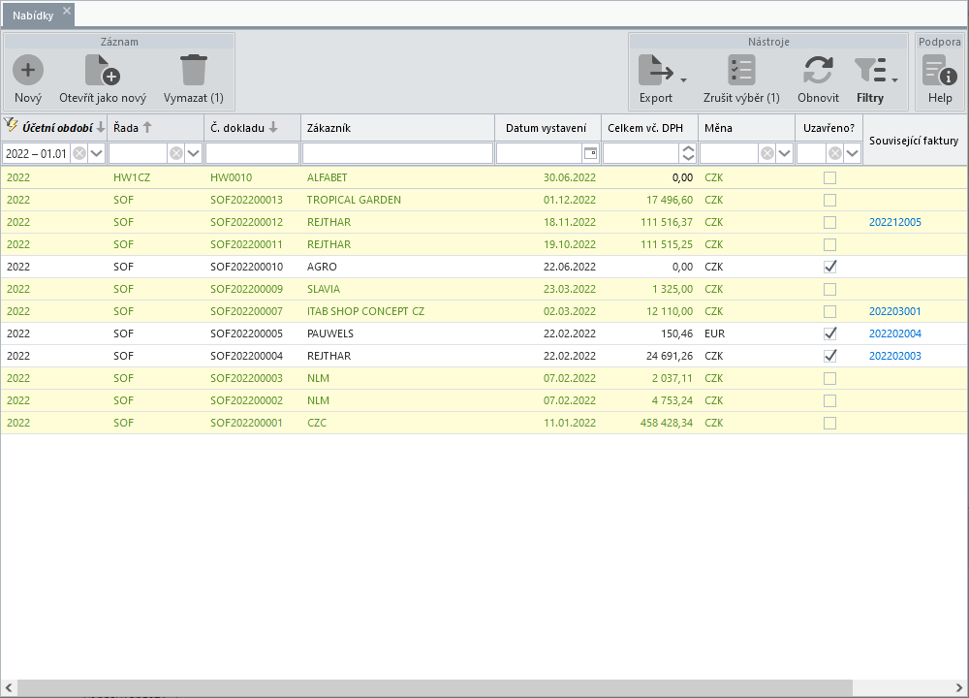Uncheck Uzavřeno for SOF202200010 AGRO row

[x=830, y=268]
